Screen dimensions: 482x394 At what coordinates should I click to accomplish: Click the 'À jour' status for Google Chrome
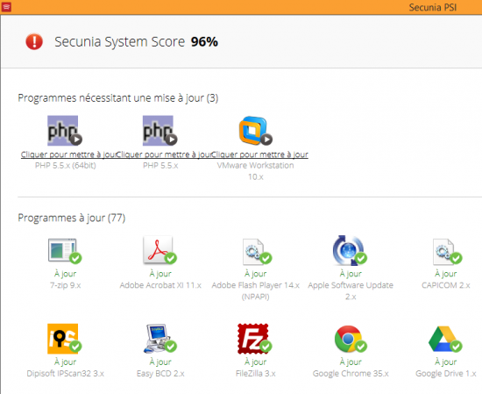[x=351, y=362]
